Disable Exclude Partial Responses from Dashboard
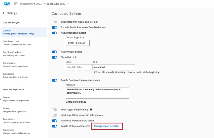214x138 pixels. [54, 27]
